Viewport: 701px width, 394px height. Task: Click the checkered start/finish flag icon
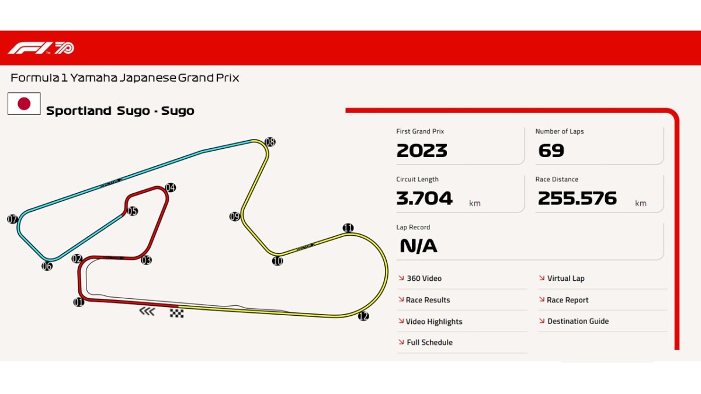point(177,313)
